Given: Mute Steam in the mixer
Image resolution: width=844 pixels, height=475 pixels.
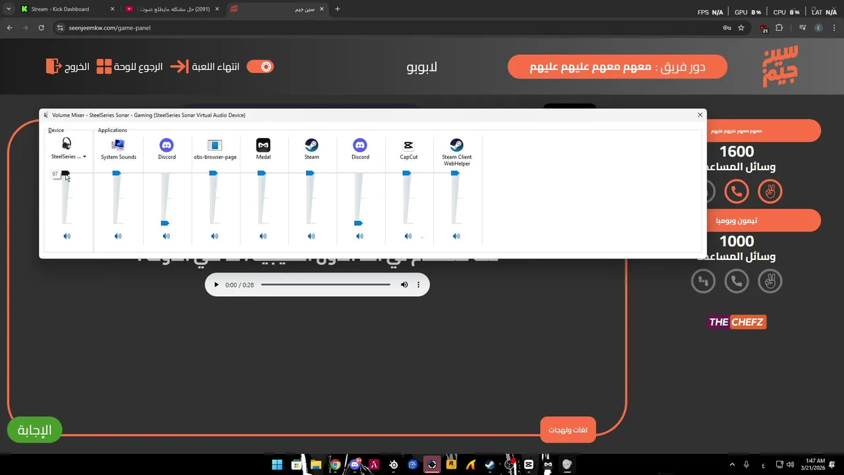Looking at the screenshot, I should point(311,236).
